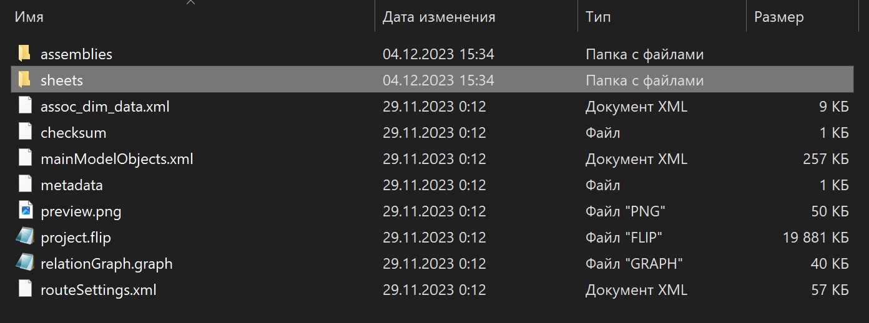Select the mainModelObjects.xml file name

tap(117, 159)
